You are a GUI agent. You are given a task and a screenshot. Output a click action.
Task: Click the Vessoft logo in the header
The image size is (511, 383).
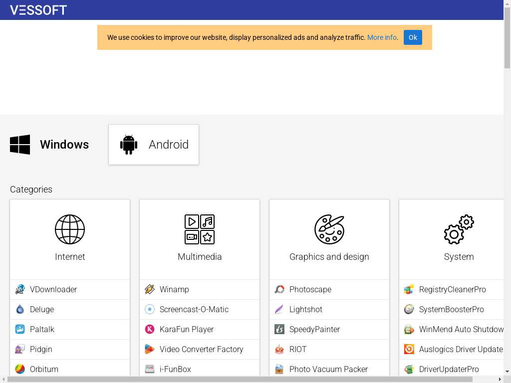38,10
